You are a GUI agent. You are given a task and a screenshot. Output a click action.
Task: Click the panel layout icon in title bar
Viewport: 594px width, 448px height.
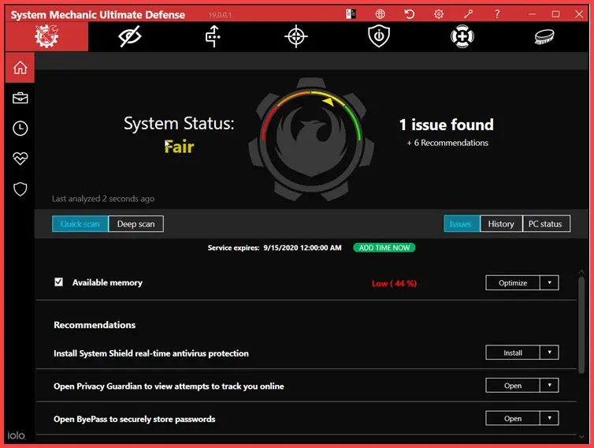coord(351,14)
